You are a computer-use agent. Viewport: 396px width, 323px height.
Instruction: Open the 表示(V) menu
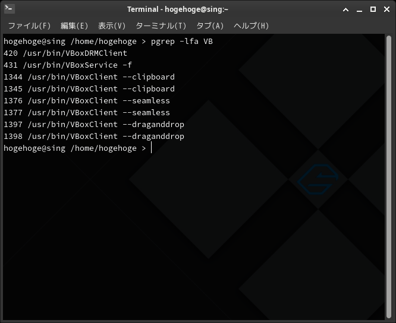112,26
